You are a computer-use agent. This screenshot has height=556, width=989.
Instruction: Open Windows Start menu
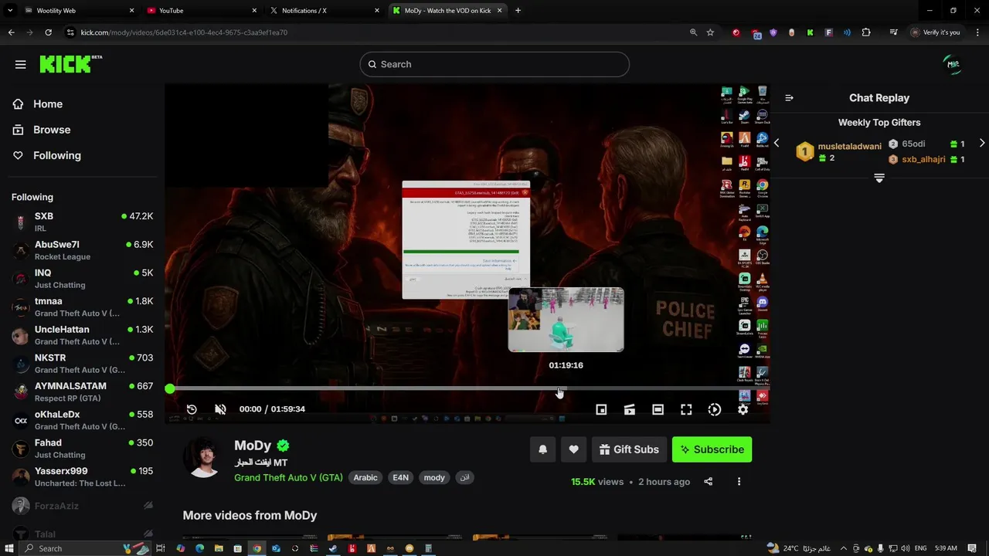coord(10,548)
